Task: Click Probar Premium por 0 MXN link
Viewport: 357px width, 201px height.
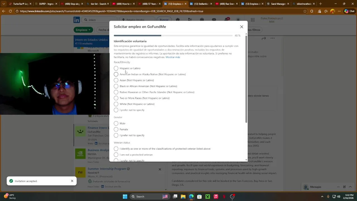Action: pos(272,20)
